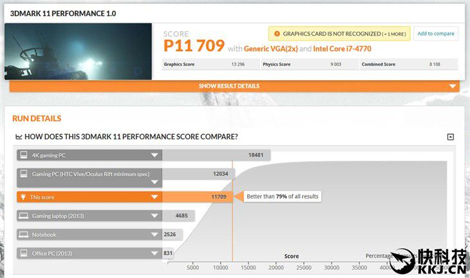Click the Combined Score value 8 108
This screenshot has width=470, height=278.
coord(435,65)
